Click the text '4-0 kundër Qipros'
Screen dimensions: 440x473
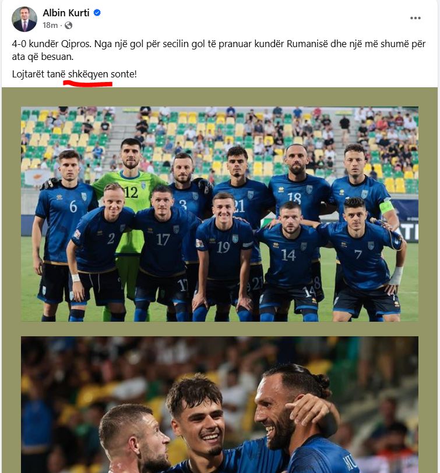click(x=51, y=44)
